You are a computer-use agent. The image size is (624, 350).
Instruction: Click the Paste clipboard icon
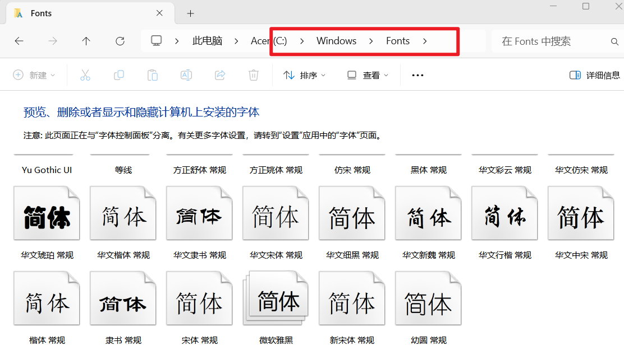[x=153, y=75]
